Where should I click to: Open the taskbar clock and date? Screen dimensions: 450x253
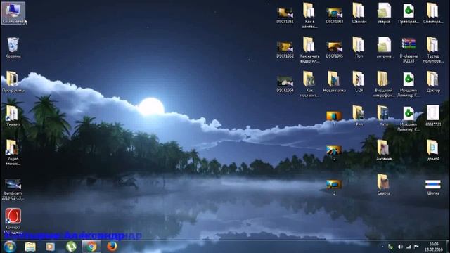coord(434,247)
